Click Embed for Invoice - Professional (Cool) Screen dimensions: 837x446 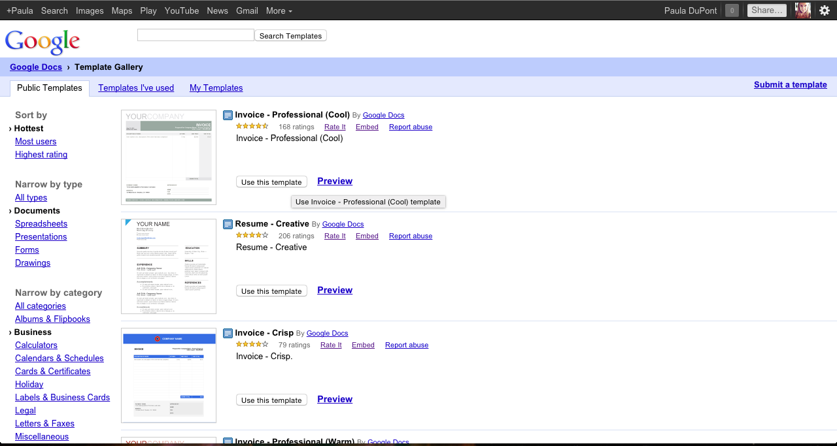point(367,127)
